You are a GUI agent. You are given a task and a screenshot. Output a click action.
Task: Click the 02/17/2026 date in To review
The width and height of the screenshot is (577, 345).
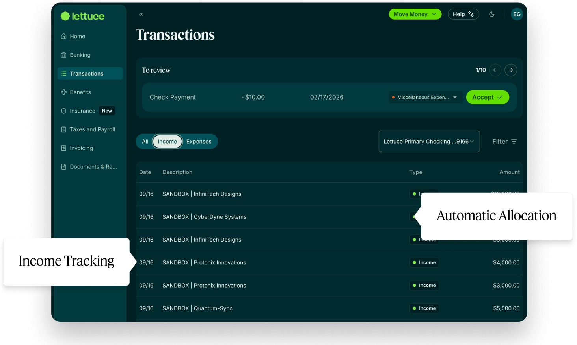click(x=327, y=97)
